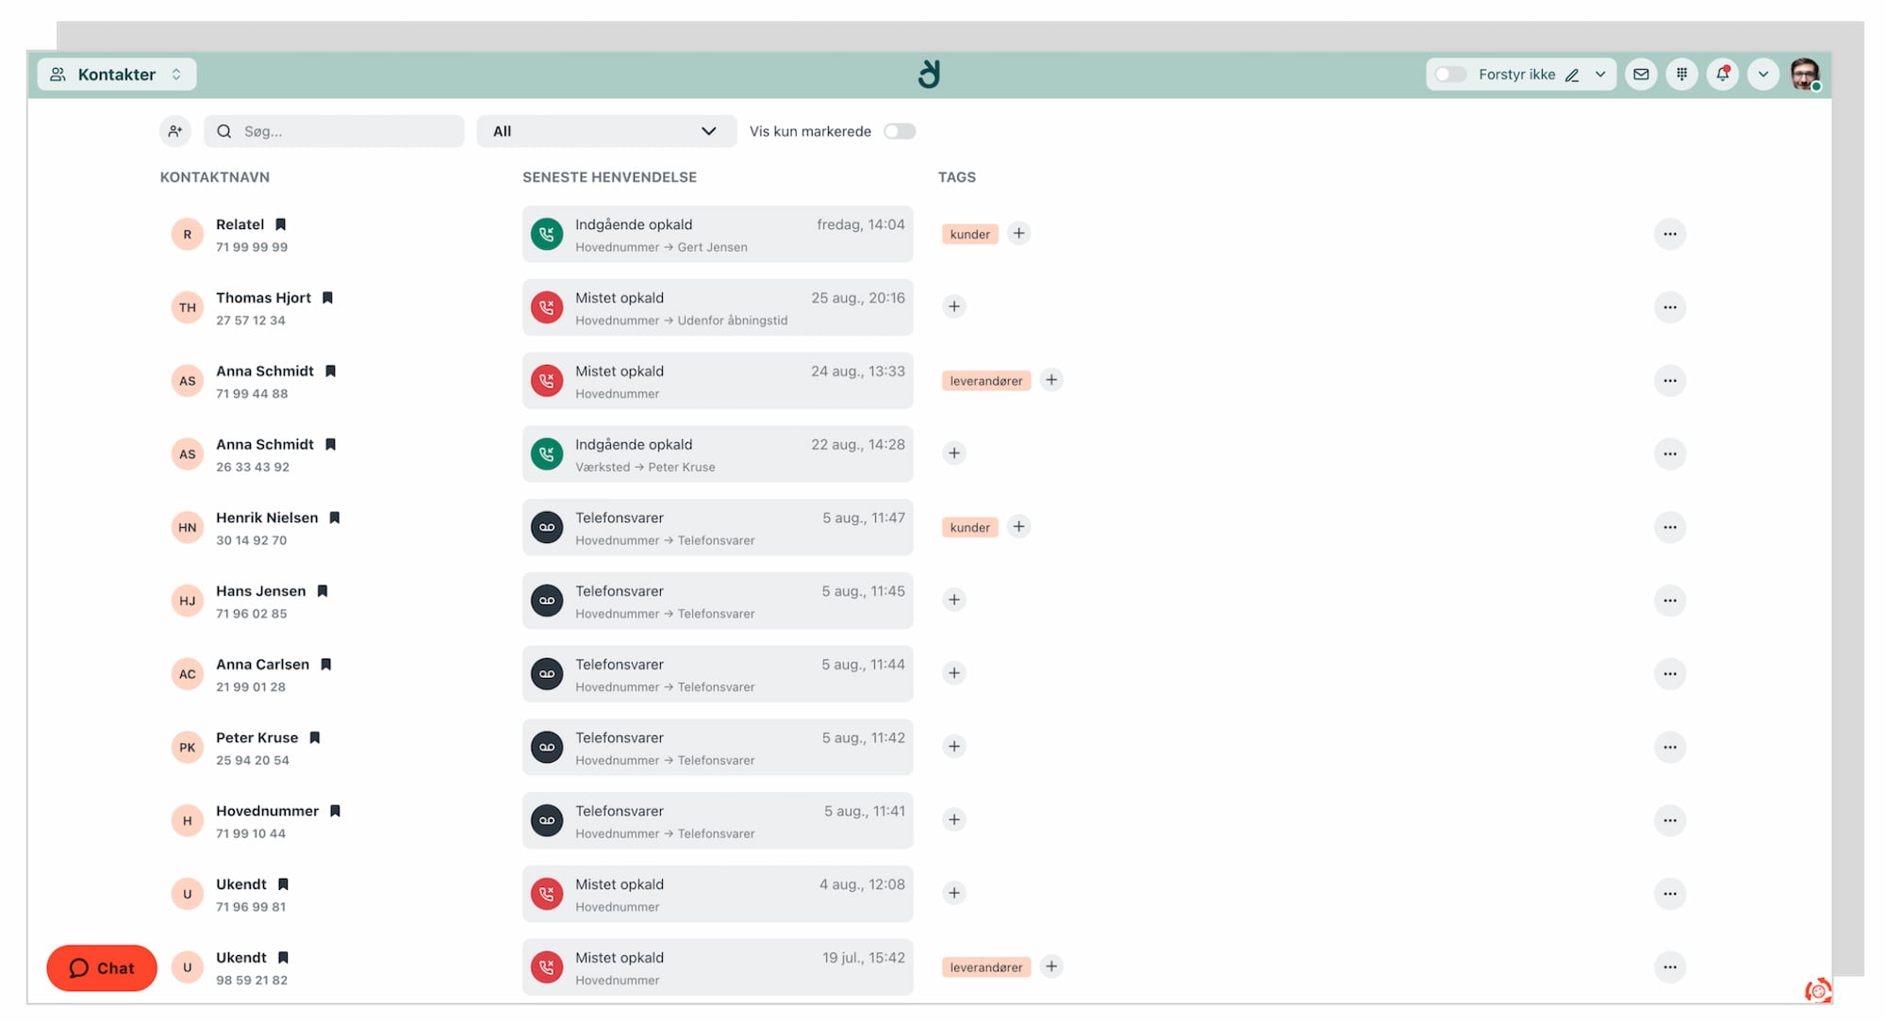1886x1022 pixels.
Task: Edit Forstyr ikke status with pencil icon
Action: point(1572,75)
